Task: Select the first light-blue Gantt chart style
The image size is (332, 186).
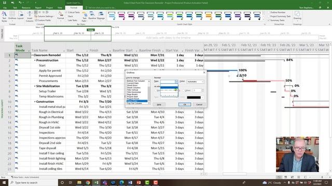Action: pos(112,16)
